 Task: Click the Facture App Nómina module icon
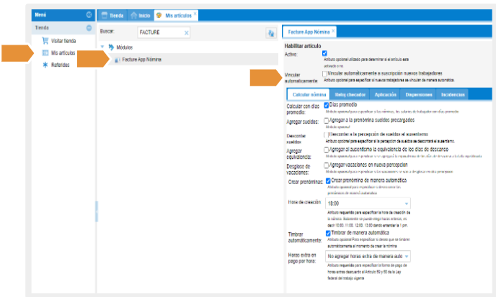[x=117, y=60]
